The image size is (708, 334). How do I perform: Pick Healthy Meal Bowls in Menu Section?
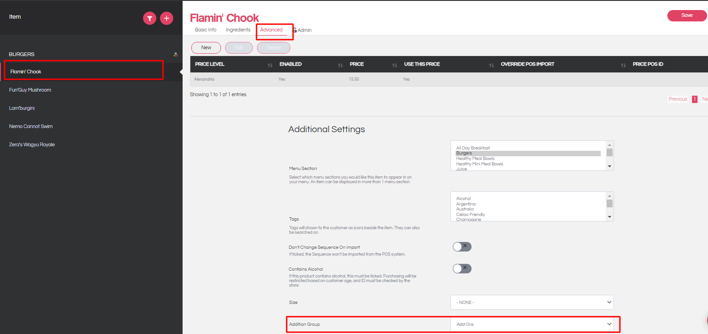(x=528, y=159)
